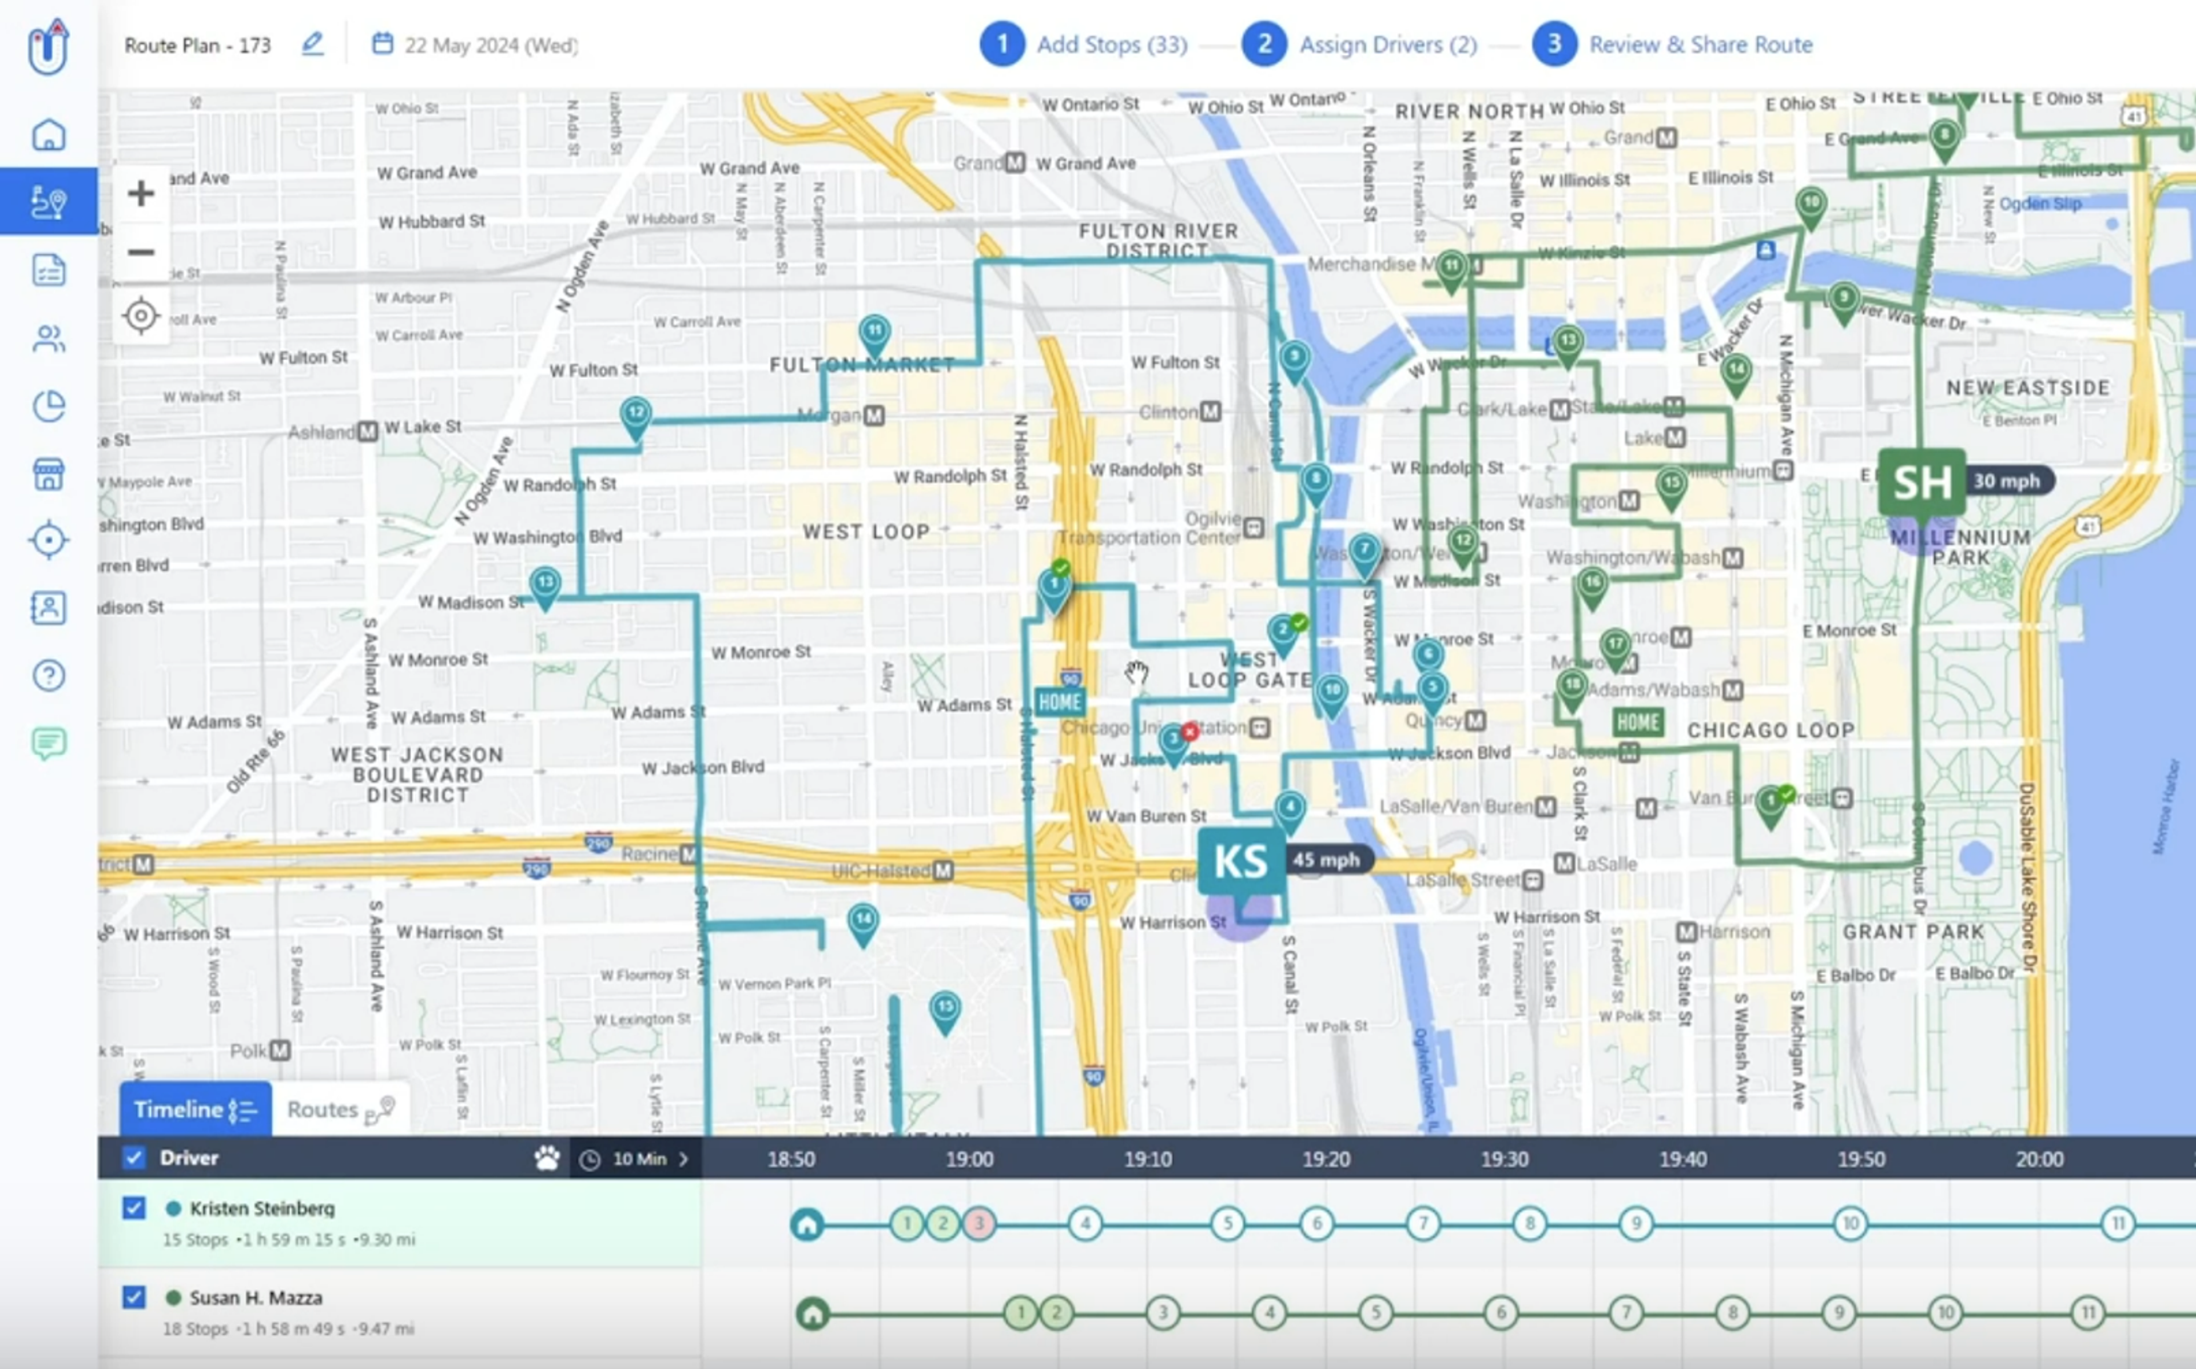Click stop 7 on Kristen's timeline
Image resolution: width=2196 pixels, height=1369 pixels.
click(1423, 1224)
